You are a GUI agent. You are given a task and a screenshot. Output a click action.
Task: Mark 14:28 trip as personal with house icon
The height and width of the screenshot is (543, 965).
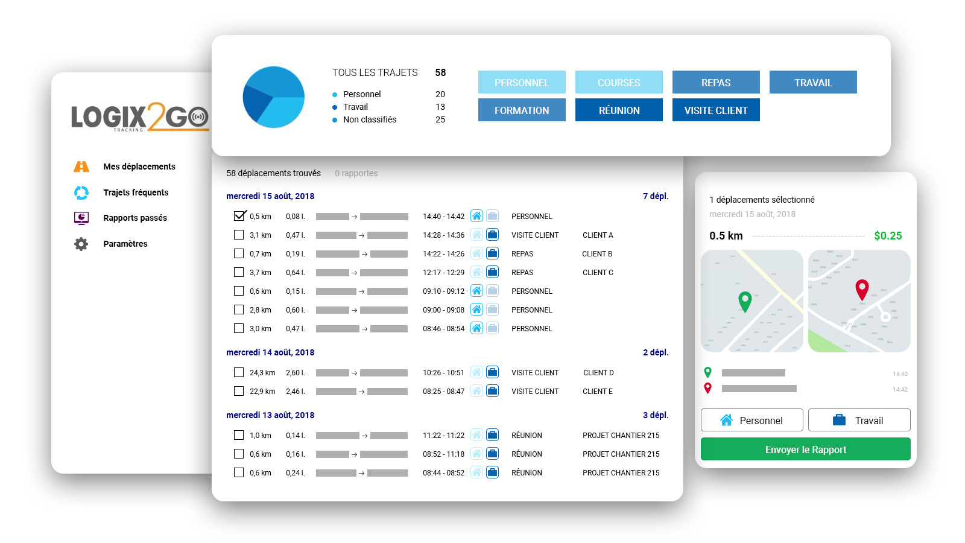point(476,235)
